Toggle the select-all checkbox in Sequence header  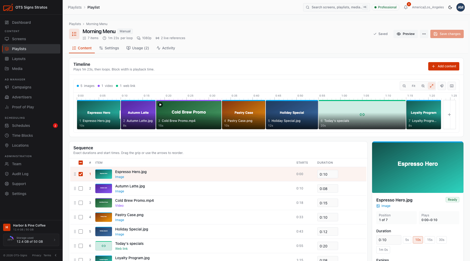81,163
